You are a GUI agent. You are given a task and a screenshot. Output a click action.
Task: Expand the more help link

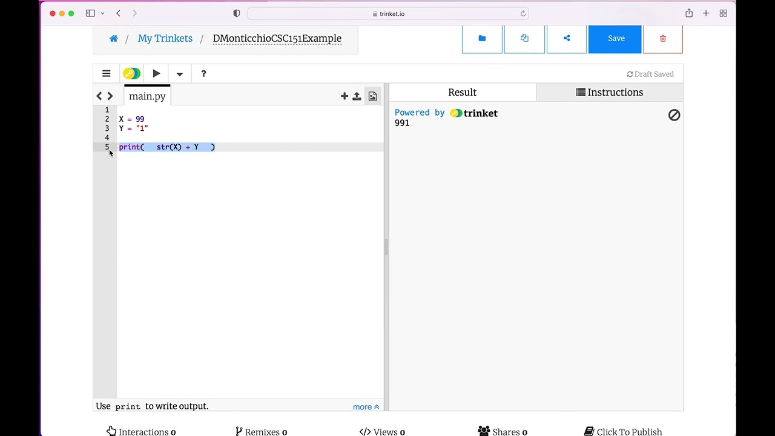[366, 407]
